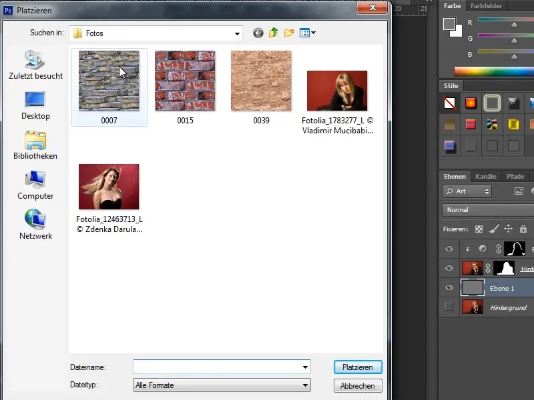Open the Stile panel tab
This screenshot has width=534, height=400.
coord(451,86)
